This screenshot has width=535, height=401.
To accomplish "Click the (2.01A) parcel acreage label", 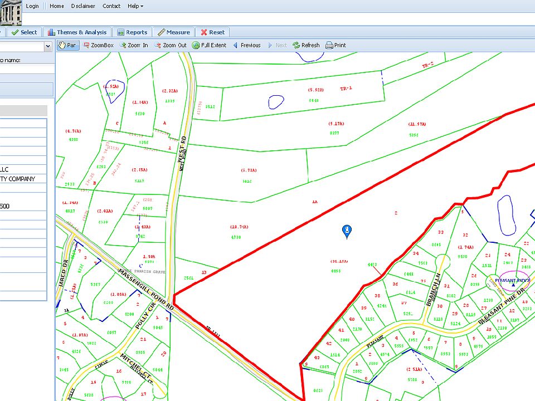I will point(105,211).
